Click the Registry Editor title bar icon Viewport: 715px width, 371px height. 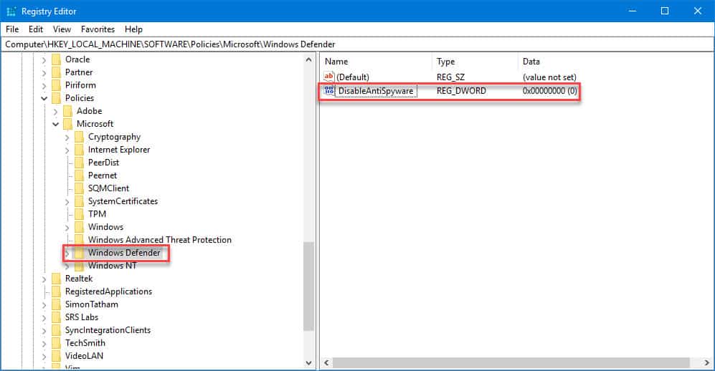pos(11,11)
